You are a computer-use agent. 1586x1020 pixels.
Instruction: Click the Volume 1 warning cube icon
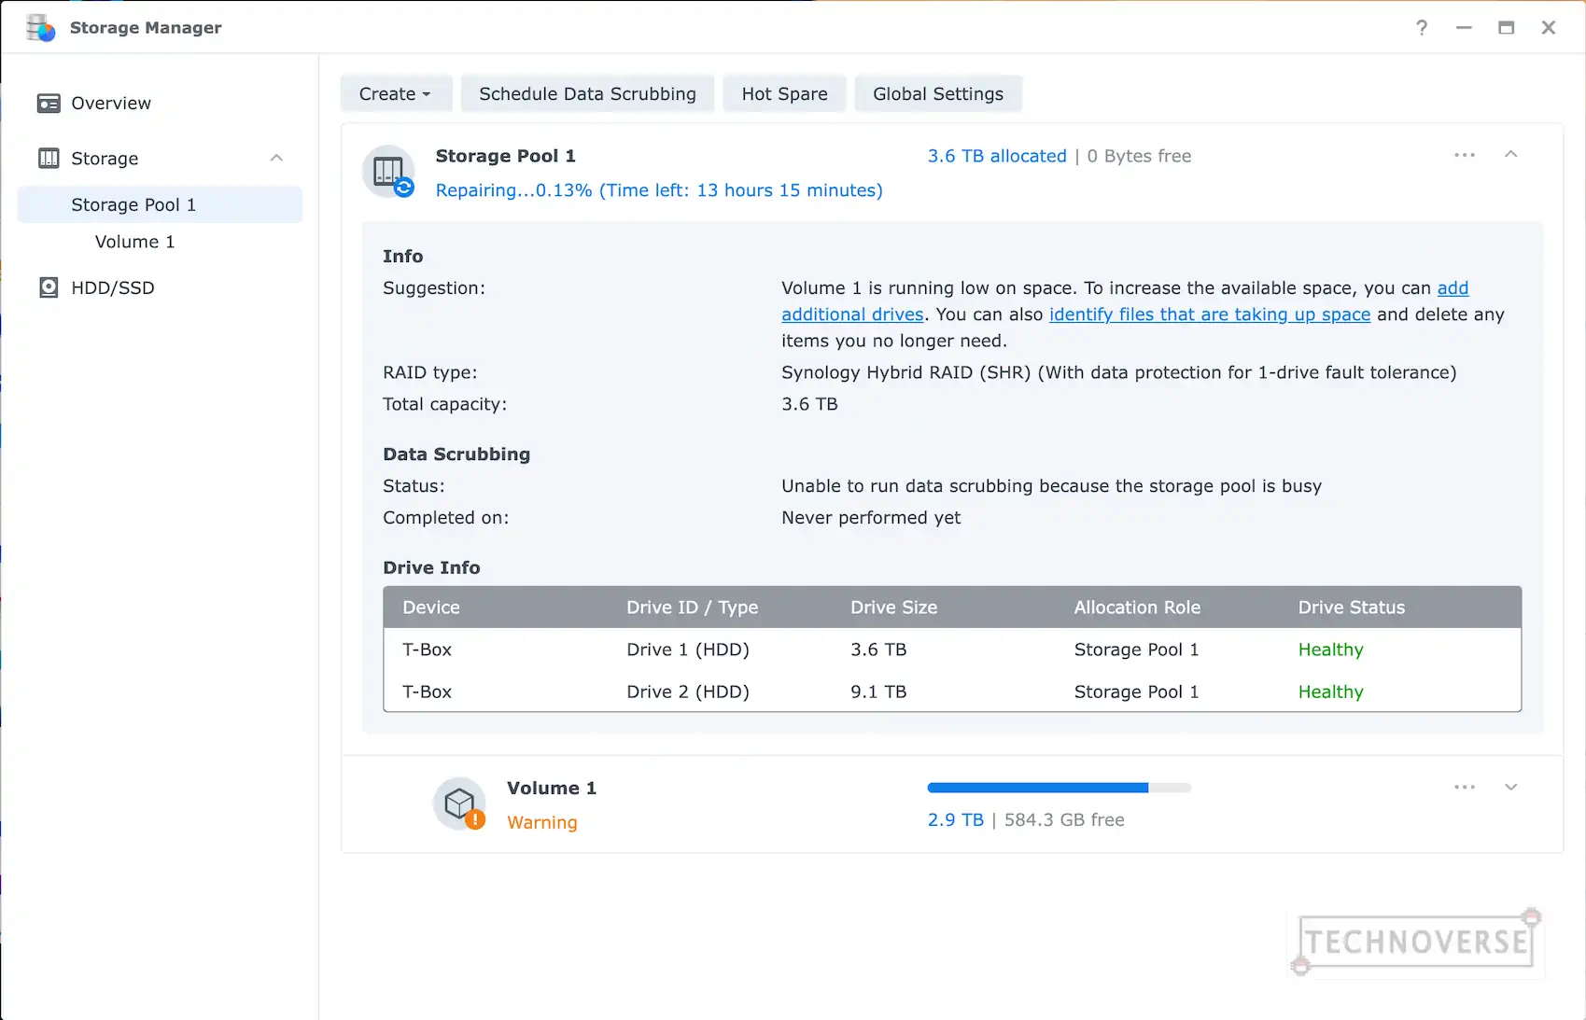point(460,803)
